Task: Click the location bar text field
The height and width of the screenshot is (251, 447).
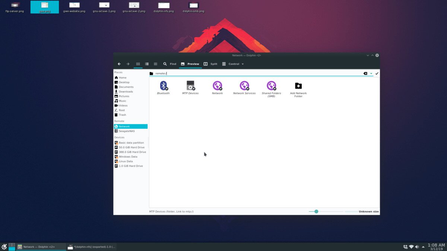Action: (258, 74)
